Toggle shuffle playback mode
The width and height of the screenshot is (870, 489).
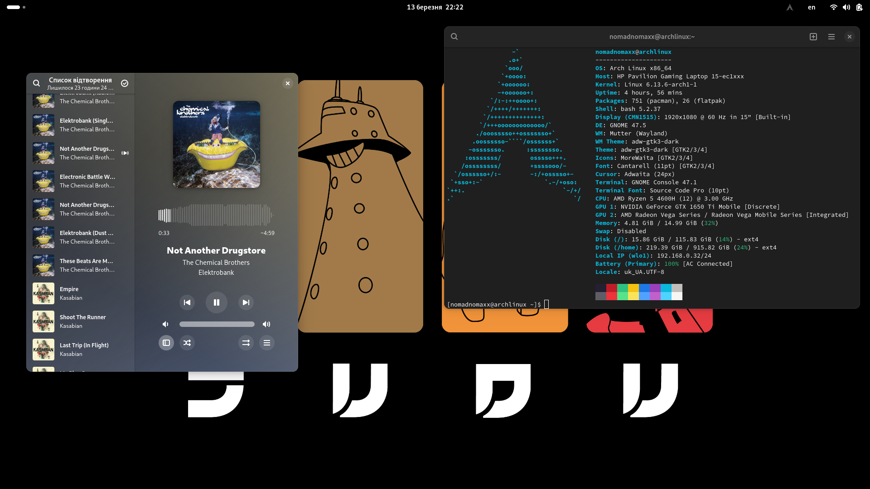pyautogui.click(x=187, y=343)
